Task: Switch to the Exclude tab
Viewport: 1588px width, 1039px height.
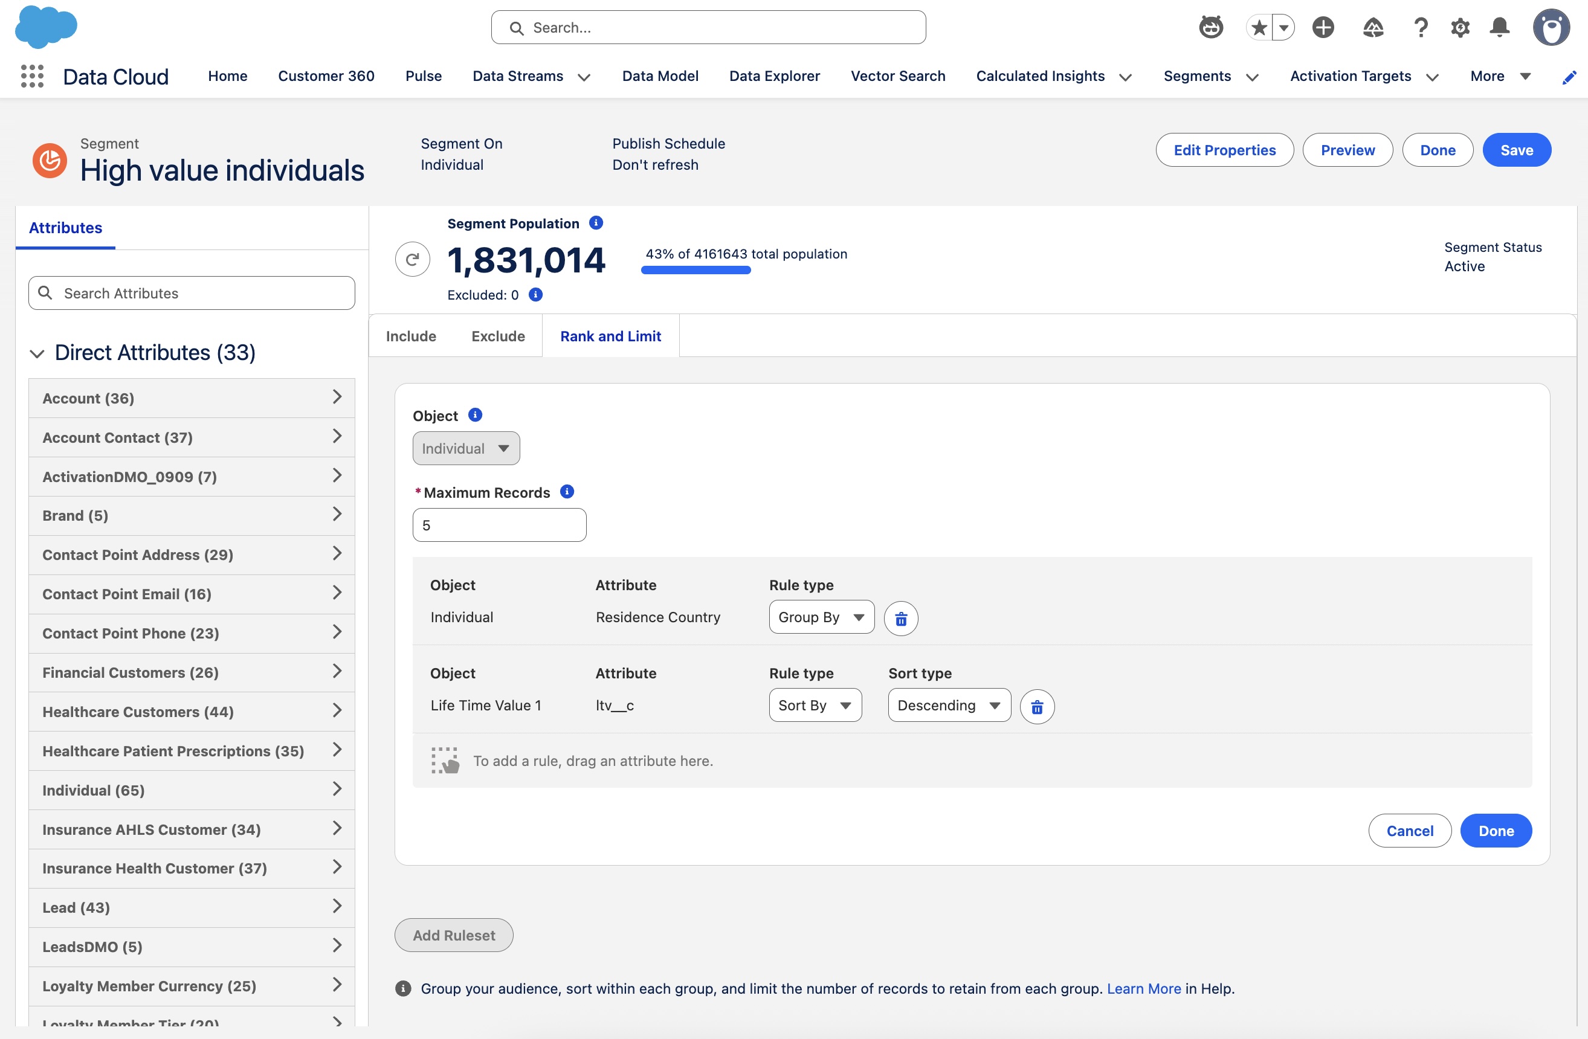Action: click(498, 335)
